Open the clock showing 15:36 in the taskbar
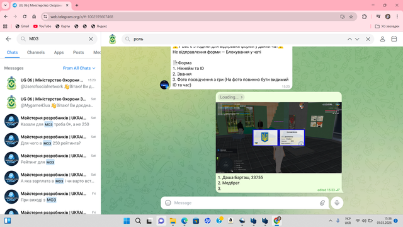The width and height of the screenshot is (403, 227). [x=384, y=221]
